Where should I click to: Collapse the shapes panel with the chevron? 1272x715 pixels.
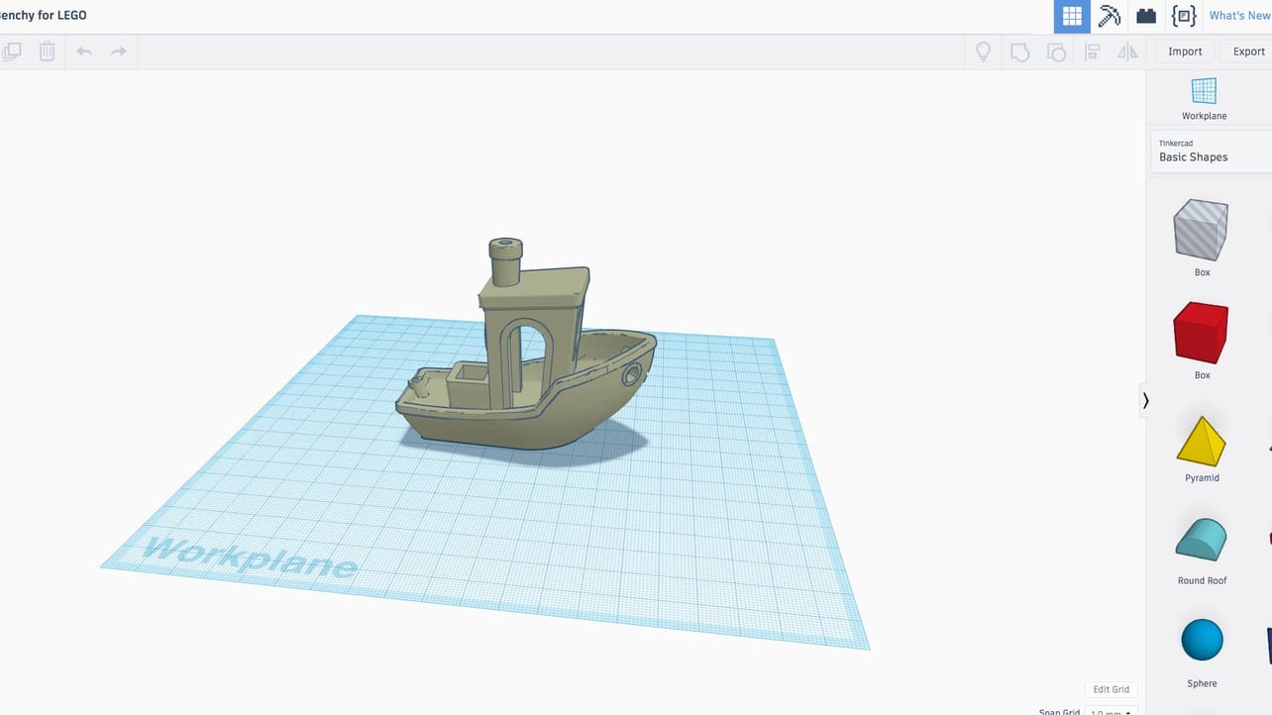[x=1145, y=401]
